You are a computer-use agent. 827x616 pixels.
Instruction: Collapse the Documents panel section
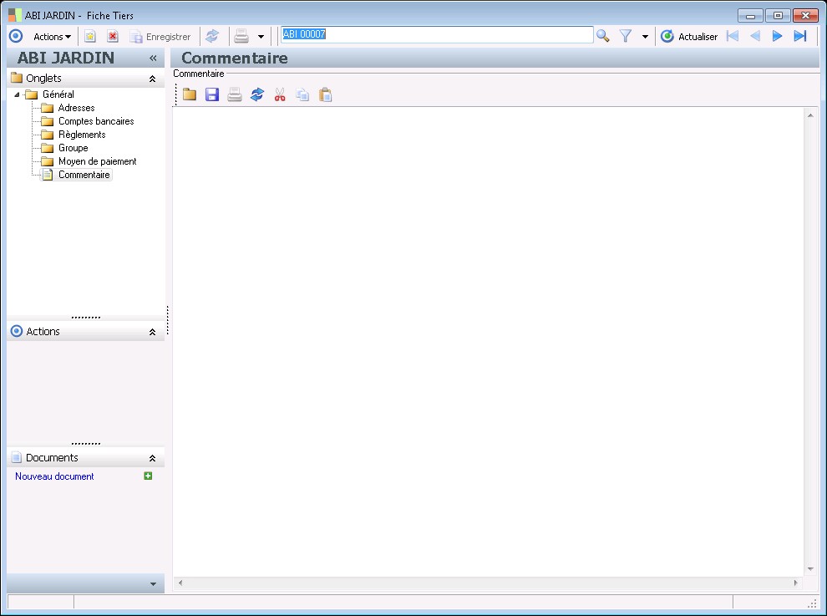coord(152,458)
